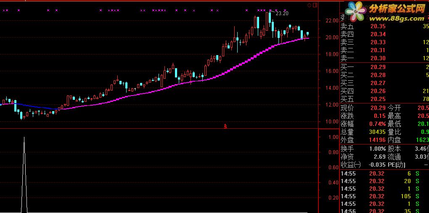Image resolution: width=429 pixels, height=213 pixels.
Task: Click the 涨跌 value 0.15
Action: pos(380,116)
